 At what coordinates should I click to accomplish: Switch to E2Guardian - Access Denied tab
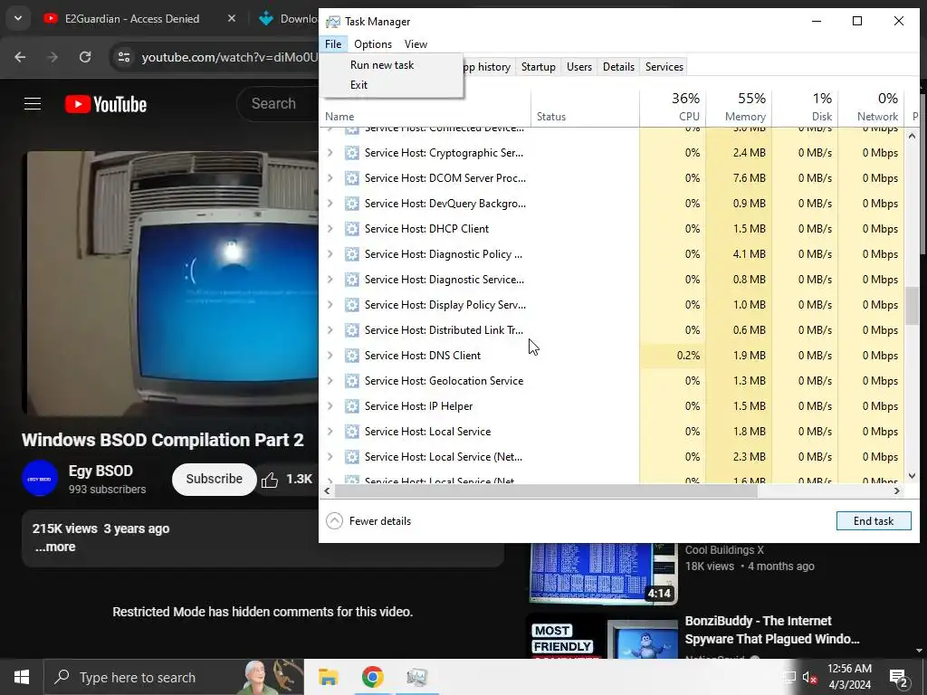click(132, 19)
